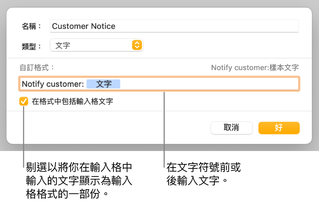Click the 自訂格式： label
This screenshot has height=203, width=319.
37,68
